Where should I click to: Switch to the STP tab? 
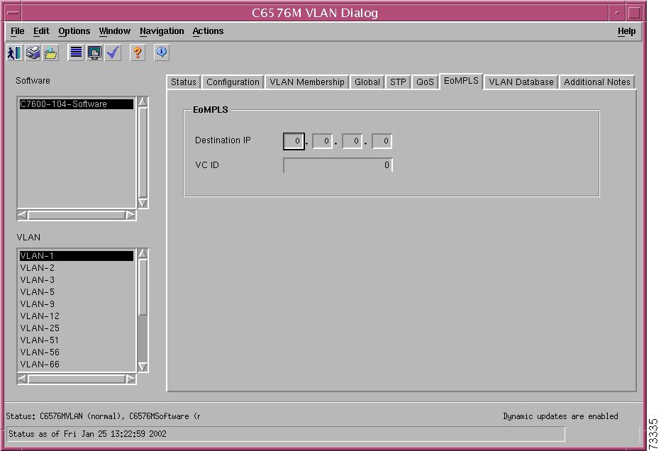[x=398, y=82]
